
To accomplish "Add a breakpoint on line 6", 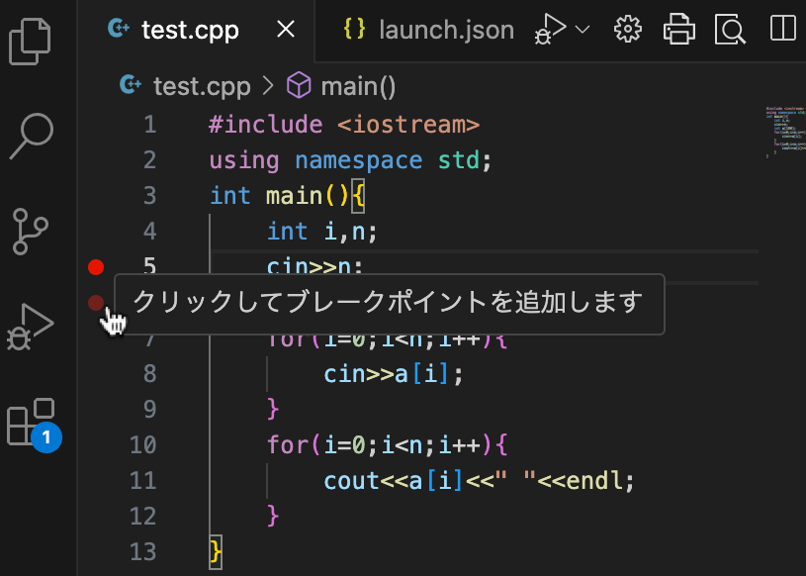I will pyautogui.click(x=96, y=303).
